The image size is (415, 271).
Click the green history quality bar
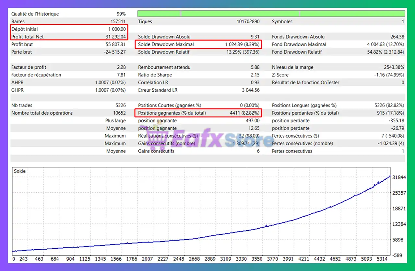(271, 14)
